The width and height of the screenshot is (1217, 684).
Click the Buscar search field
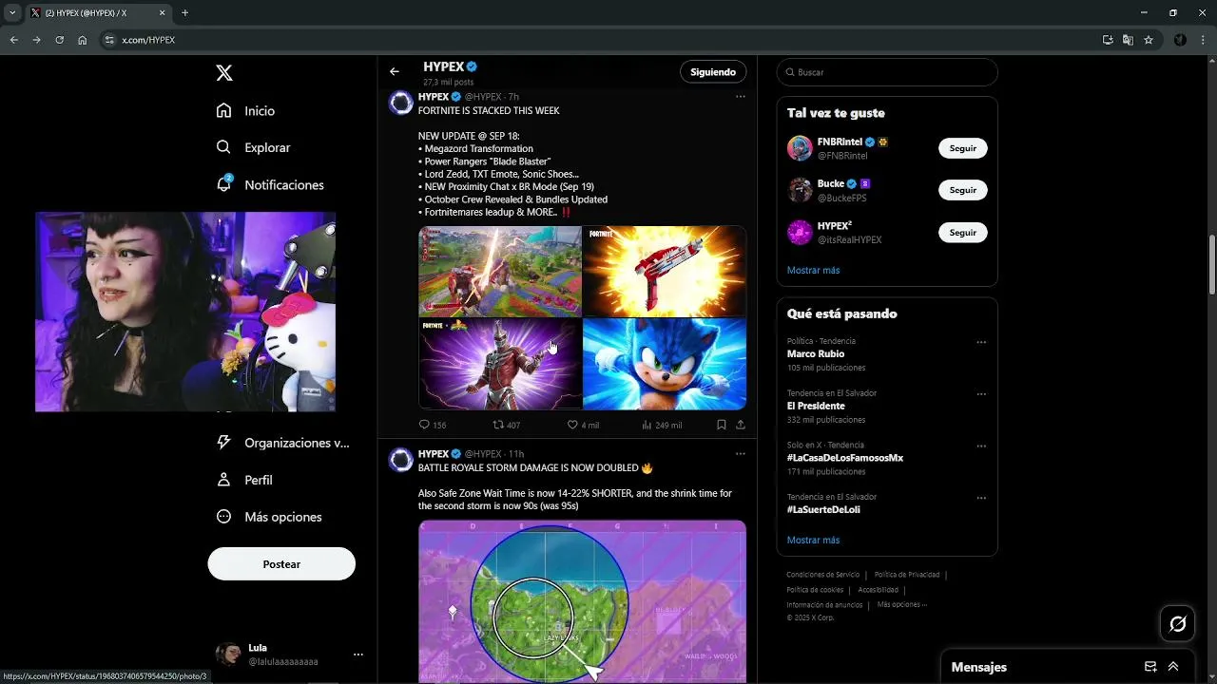pyautogui.click(x=887, y=72)
